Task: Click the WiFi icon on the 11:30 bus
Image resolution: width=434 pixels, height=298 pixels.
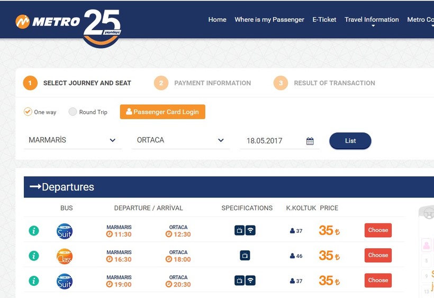Action: [250, 230]
